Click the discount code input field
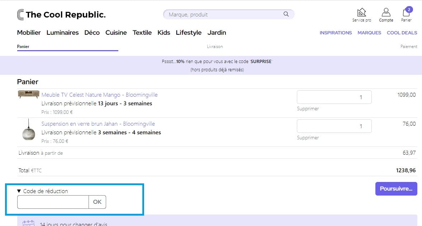Viewport: 422px width, 226px height. [53, 202]
